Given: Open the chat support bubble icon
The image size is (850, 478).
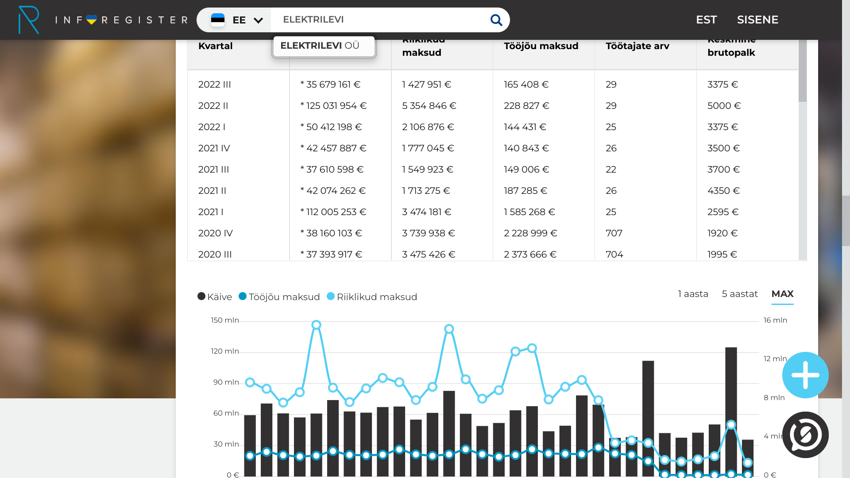Looking at the screenshot, I should [805, 435].
